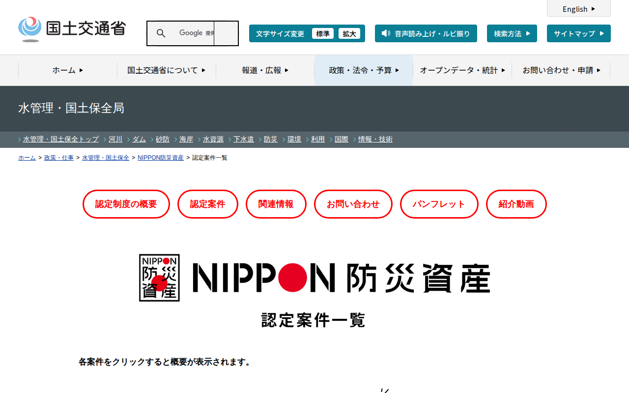Image resolution: width=629 pixels, height=393 pixels.
Task: Click the search submit box beside the Google field
Action: coord(226,33)
